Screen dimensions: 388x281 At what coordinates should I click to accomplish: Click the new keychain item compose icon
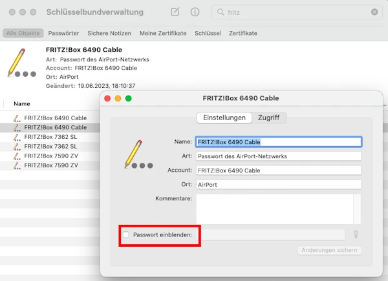(x=175, y=12)
